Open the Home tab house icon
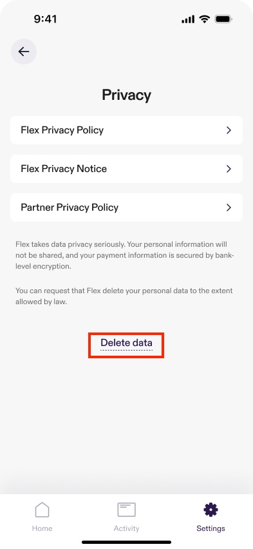The width and height of the screenshot is (253, 549). (x=42, y=510)
